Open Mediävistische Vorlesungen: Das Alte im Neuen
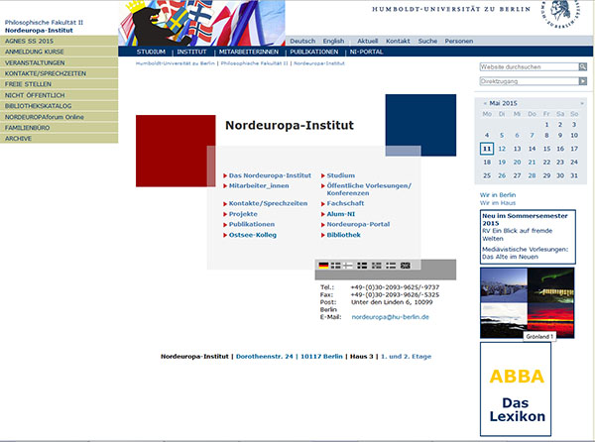Screen dimensions: 595x442 [526, 253]
